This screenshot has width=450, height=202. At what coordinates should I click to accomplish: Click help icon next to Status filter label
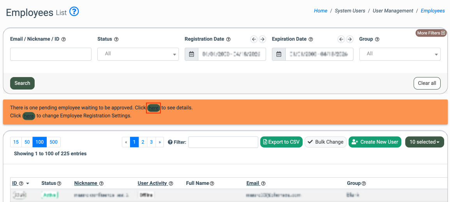click(x=116, y=39)
